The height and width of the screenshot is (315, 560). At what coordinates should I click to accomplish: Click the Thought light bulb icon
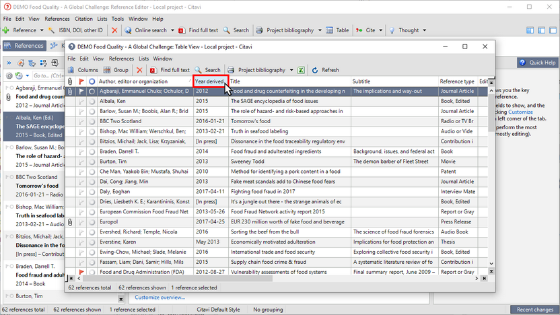point(392,30)
